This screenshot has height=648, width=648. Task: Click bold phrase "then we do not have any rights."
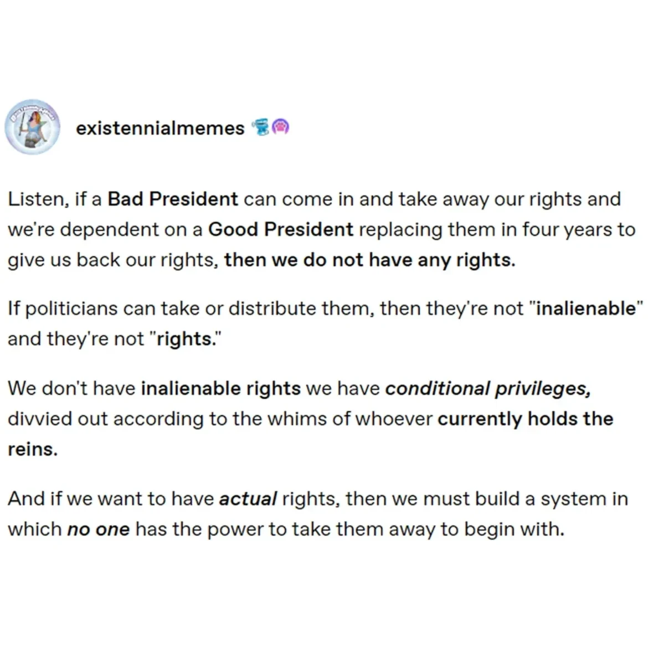coord(369,260)
